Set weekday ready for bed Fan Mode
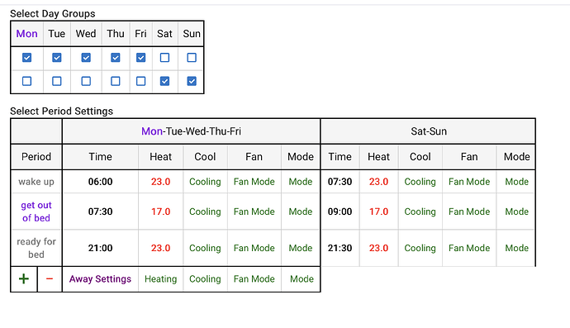 [254, 248]
